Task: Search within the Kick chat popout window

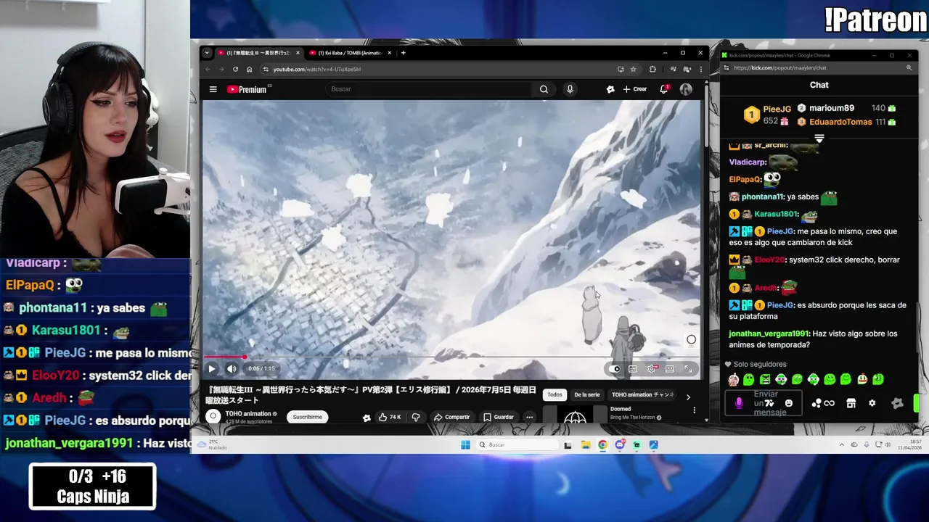Action: pos(909,68)
